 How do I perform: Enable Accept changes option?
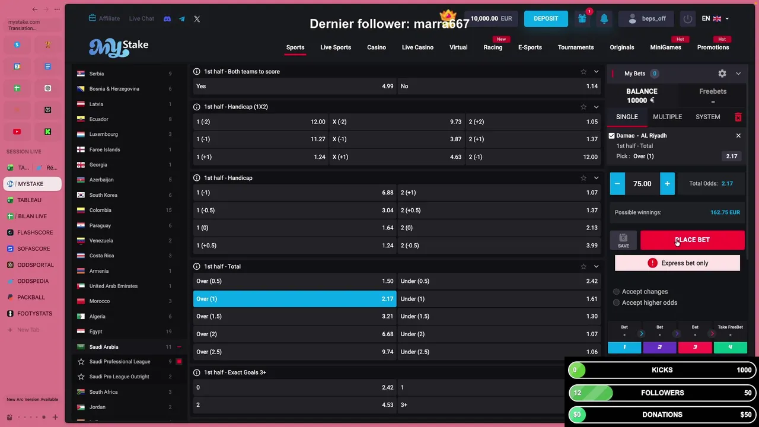(617, 292)
